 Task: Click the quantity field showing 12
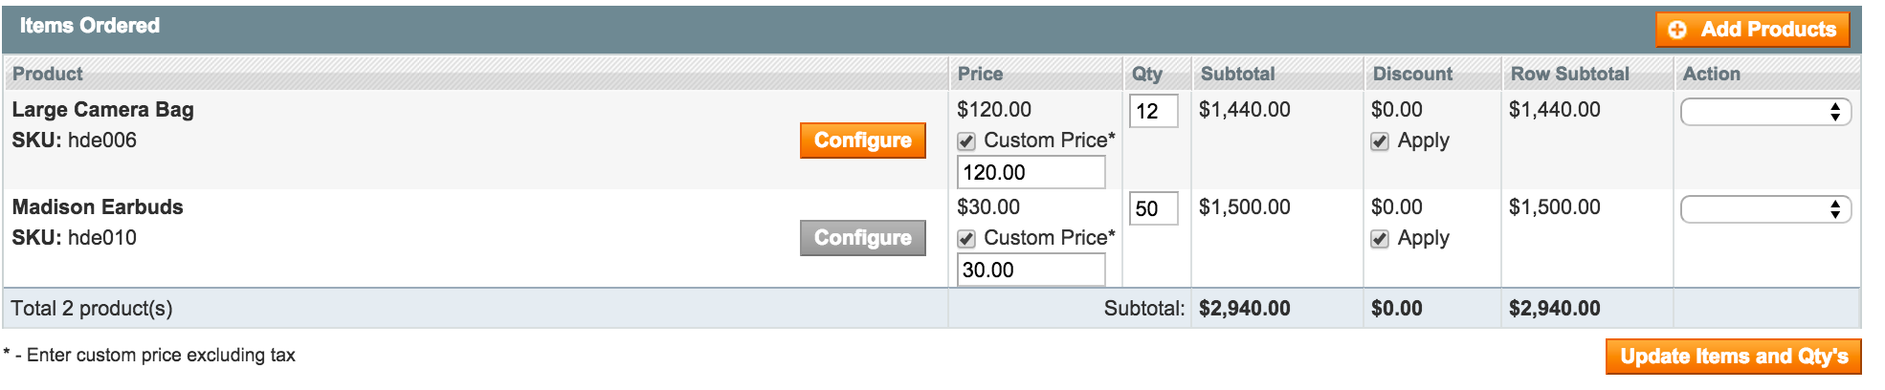click(x=1154, y=111)
